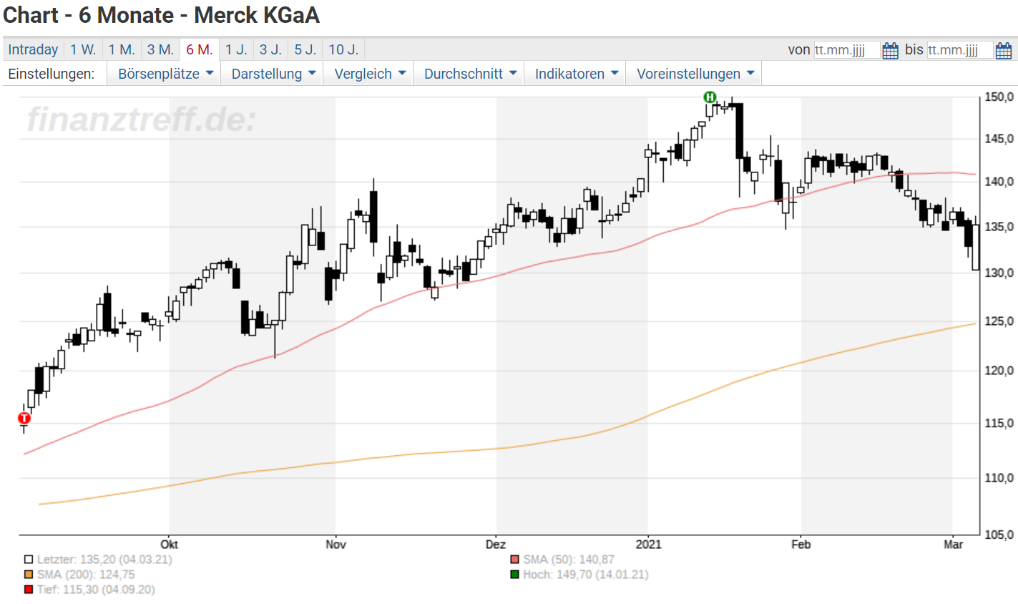
Task: Click the 110,0 price axis label
Action: pos(999,478)
